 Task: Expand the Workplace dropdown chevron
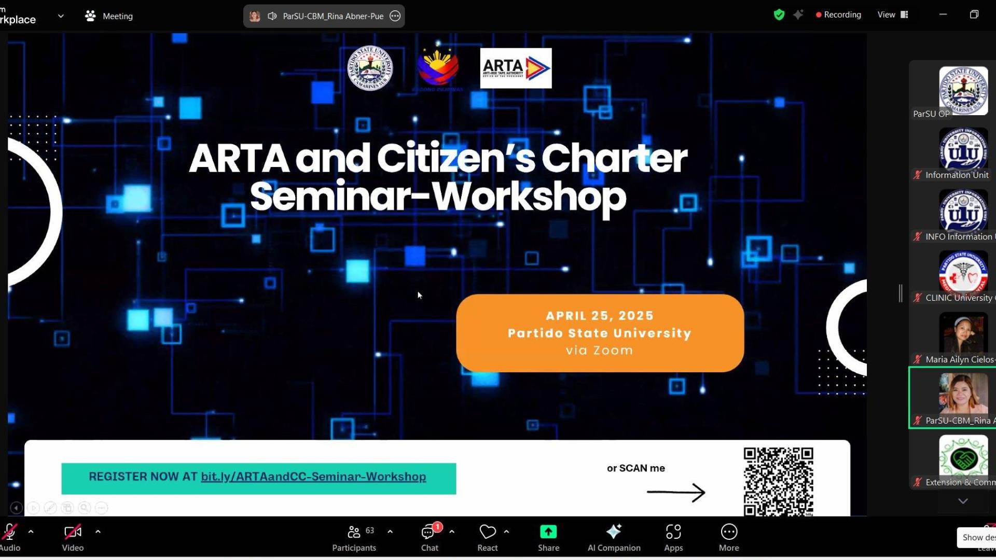61,16
